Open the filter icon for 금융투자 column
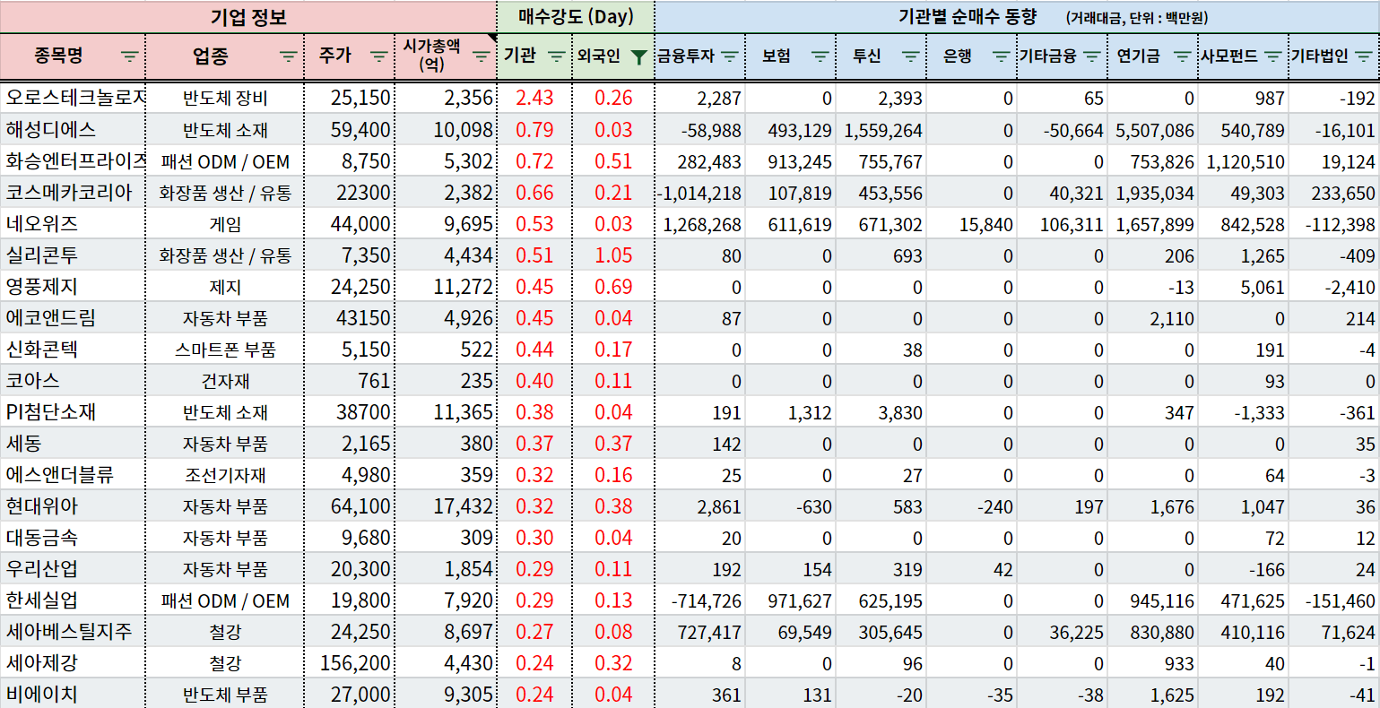Screen dimensions: 1380x708 point(730,56)
